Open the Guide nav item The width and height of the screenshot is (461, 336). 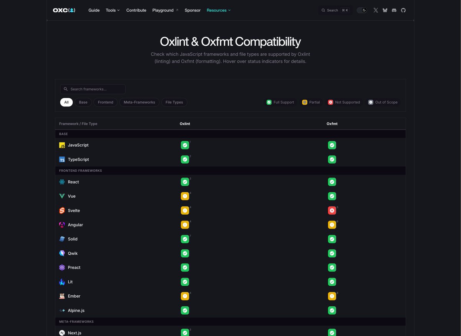click(94, 10)
